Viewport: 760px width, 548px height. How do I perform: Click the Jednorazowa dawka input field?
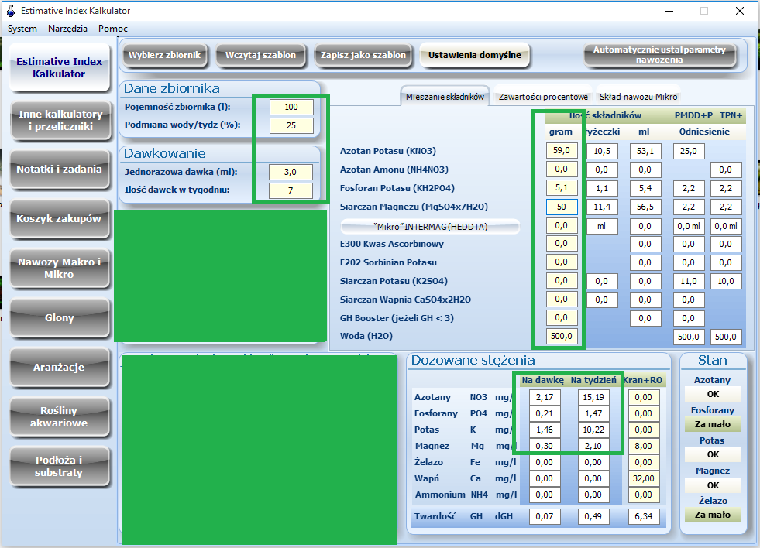(291, 172)
